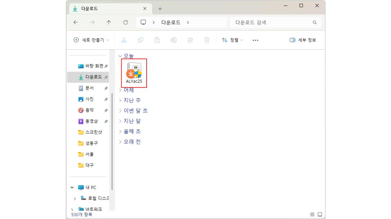Image resolution: width=391 pixels, height=219 pixels.
Task: Expand the 지난 주 group
Action: (x=120, y=100)
